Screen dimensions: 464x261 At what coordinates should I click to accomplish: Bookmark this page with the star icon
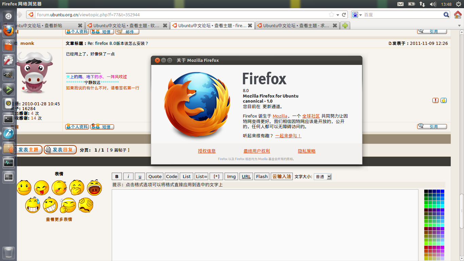[331, 15]
